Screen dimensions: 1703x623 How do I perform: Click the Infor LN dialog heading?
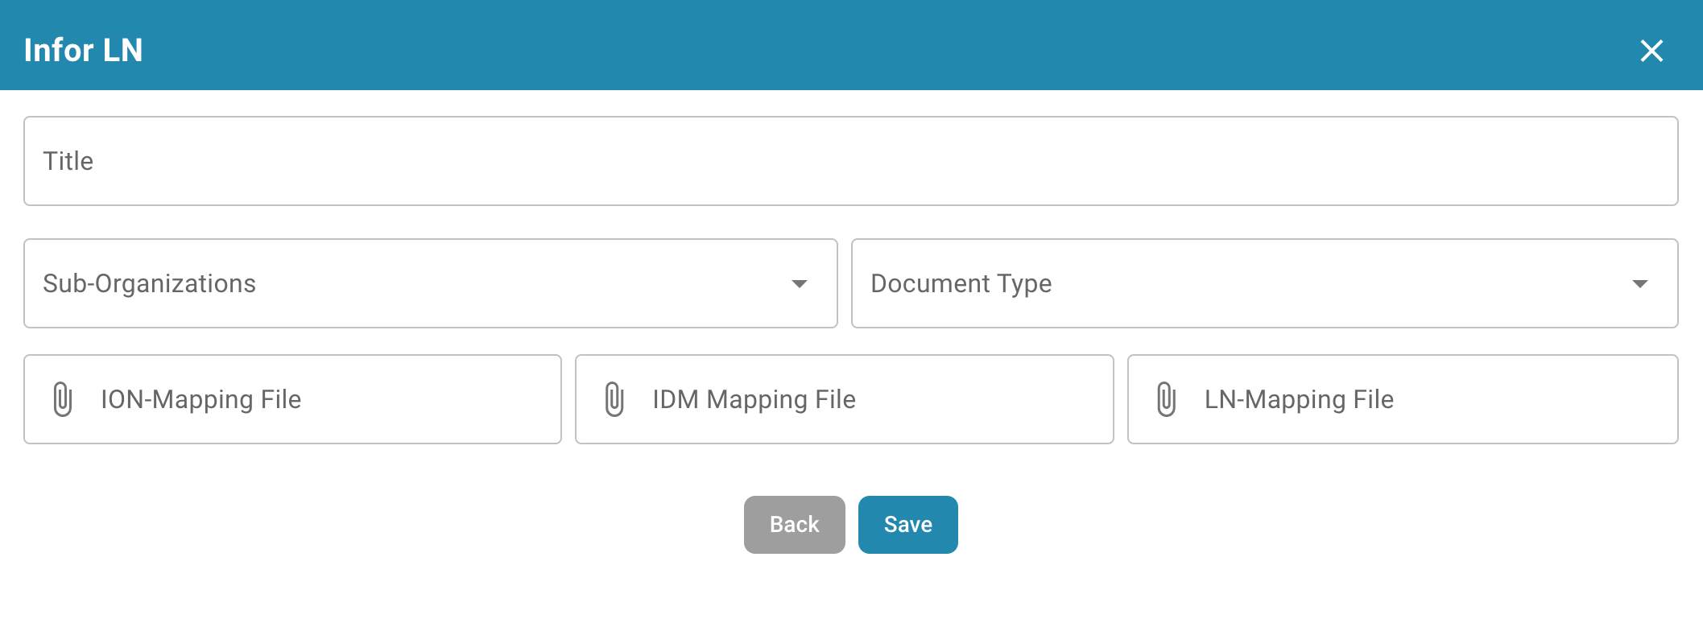pyautogui.click(x=83, y=50)
